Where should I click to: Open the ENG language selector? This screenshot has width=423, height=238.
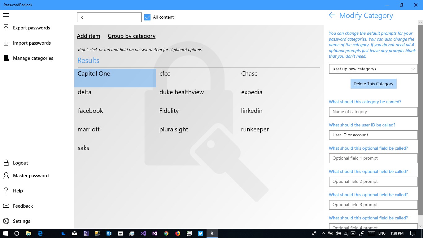[x=382, y=233]
